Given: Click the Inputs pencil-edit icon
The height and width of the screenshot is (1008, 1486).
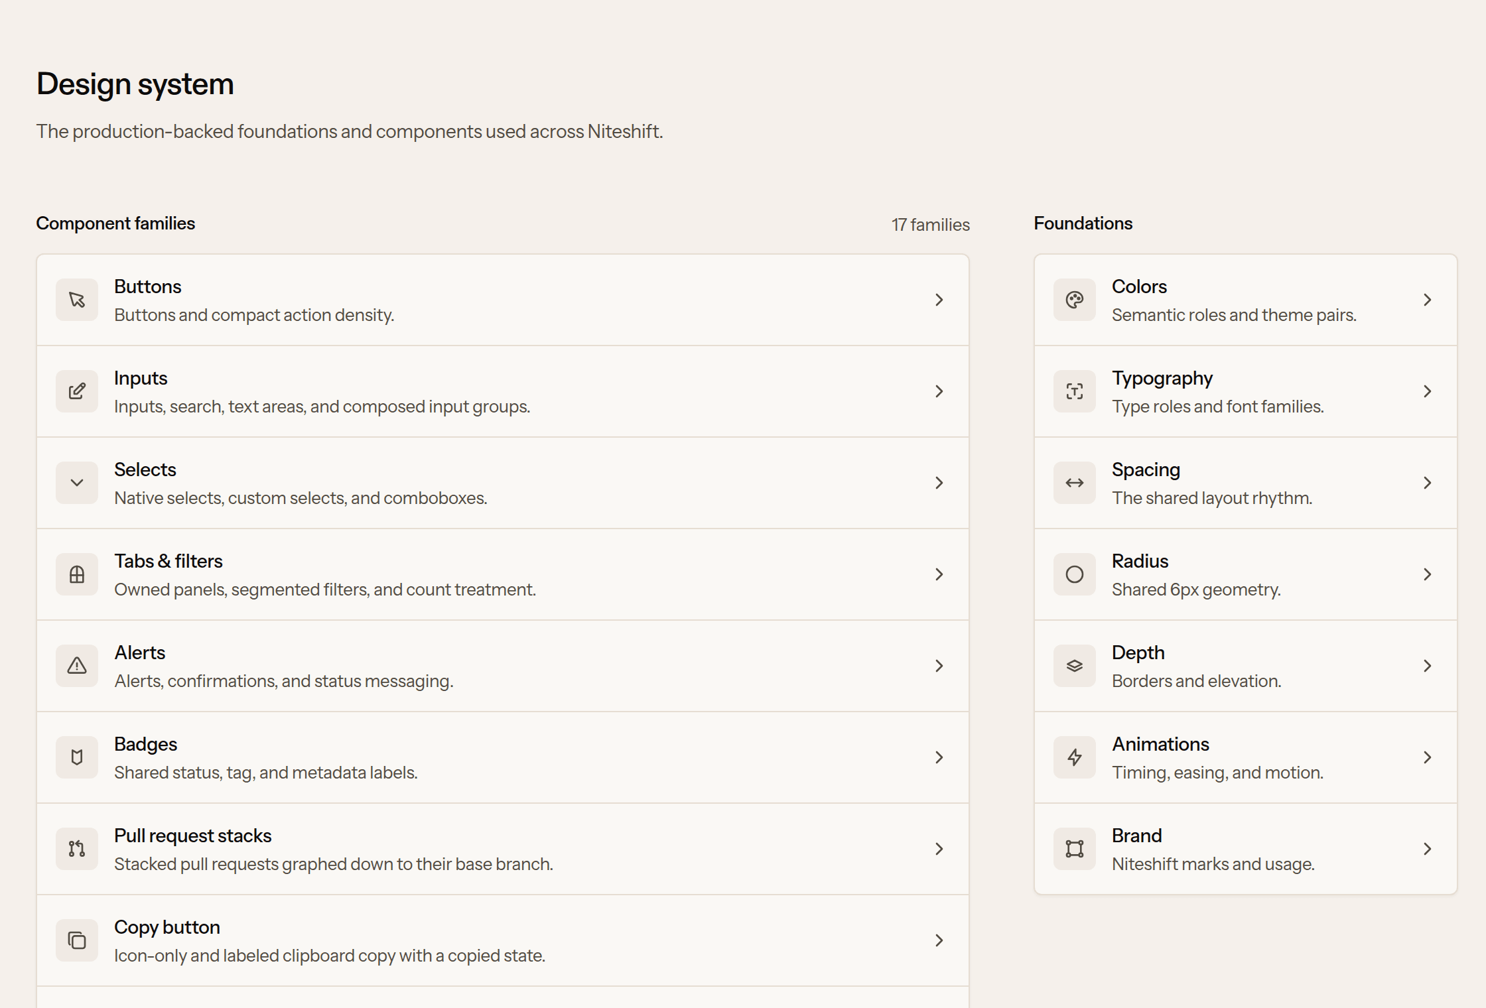Looking at the screenshot, I should click(x=77, y=391).
